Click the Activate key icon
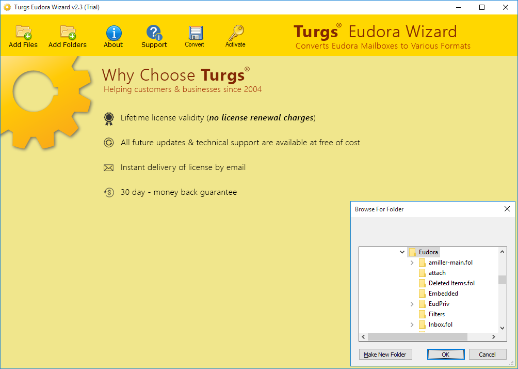518x369 pixels. pyautogui.click(x=236, y=33)
